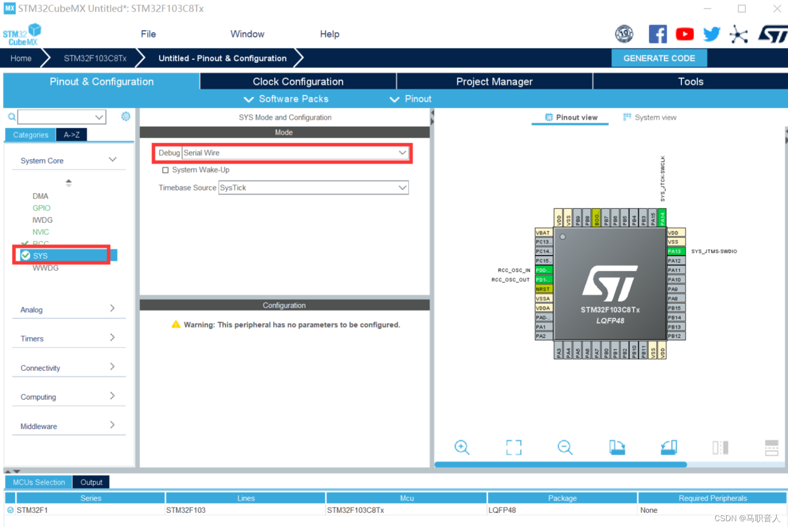Zoom in on the pinout view

462,447
